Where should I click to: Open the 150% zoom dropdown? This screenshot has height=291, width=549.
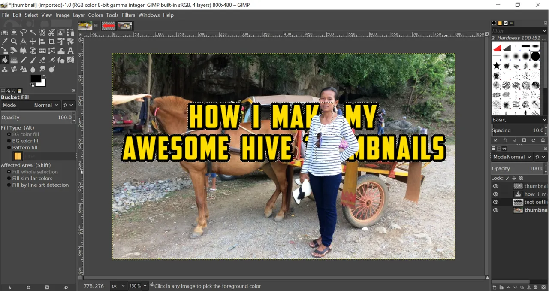pos(138,286)
